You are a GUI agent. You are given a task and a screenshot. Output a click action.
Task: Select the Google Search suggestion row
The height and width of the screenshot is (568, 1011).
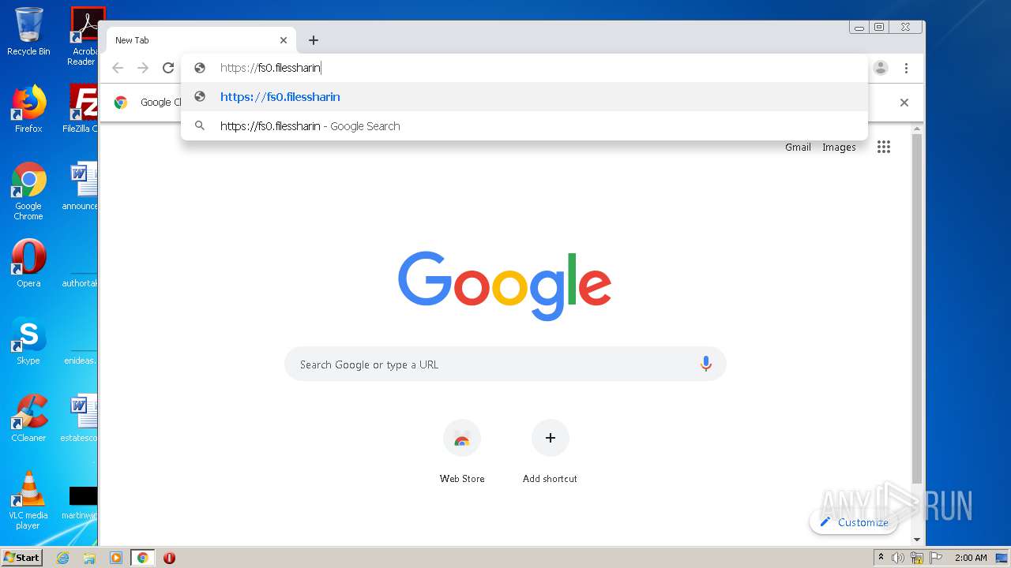point(524,126)
